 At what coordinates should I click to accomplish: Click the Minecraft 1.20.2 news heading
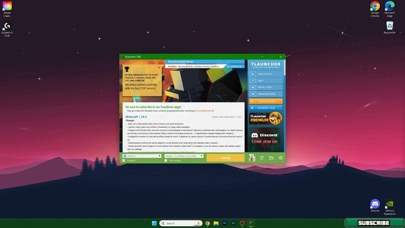(x=136, y=117)
